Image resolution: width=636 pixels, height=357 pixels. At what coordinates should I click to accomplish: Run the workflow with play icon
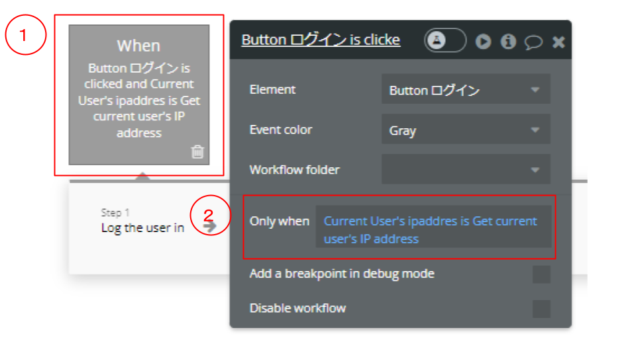[483, 41]
